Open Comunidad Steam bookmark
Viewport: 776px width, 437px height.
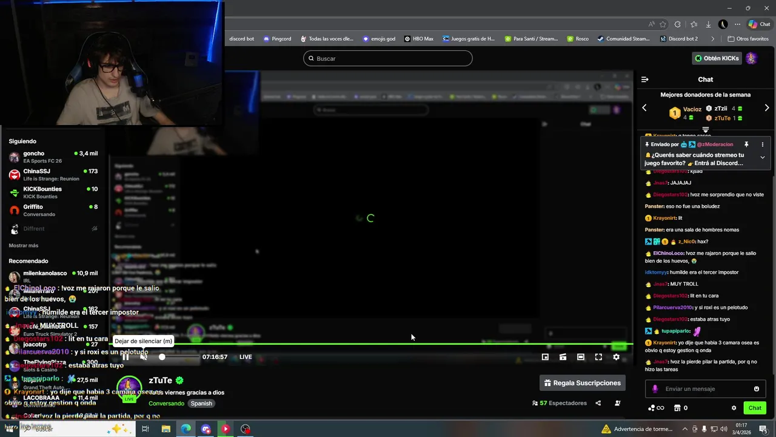click(x=623, y=39)
